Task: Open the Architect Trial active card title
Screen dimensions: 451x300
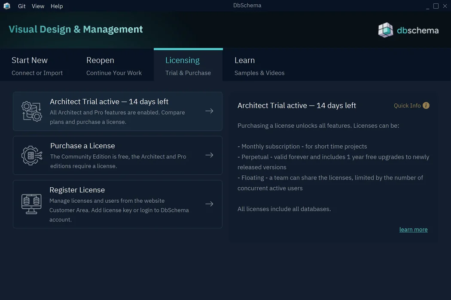Action: pyautogui.click(x=109, y=102)
